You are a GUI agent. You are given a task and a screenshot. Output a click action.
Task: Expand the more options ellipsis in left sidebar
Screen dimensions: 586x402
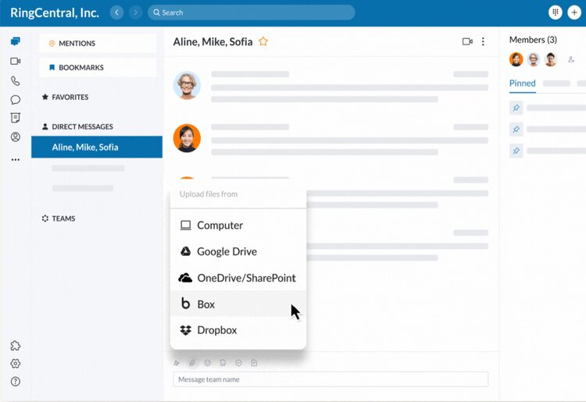tap(15, 159)
